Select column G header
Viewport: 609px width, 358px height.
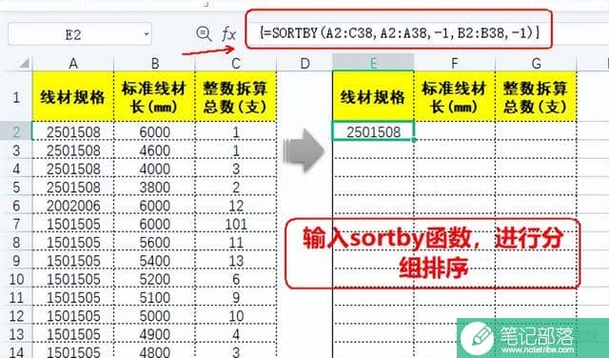click(536, 63)
